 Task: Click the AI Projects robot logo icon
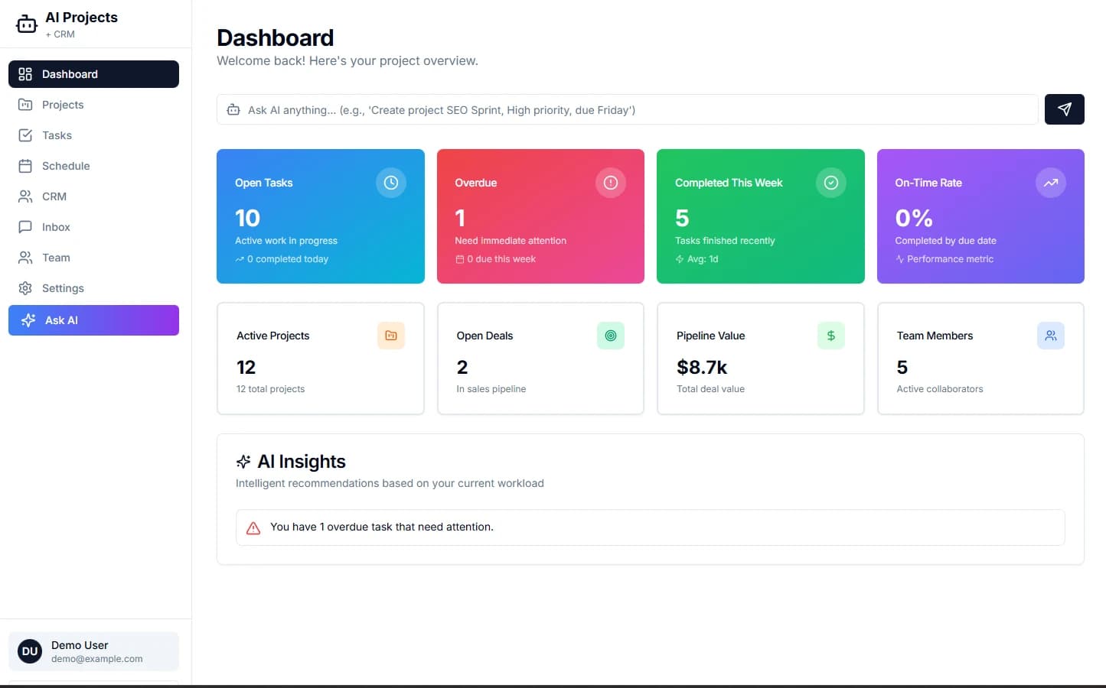[x=25, y=23]
